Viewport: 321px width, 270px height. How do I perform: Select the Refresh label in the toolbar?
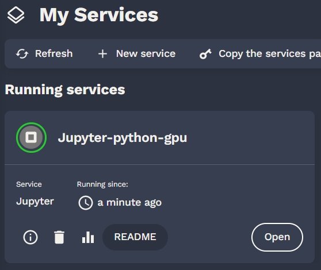click(x=54, y=54)
